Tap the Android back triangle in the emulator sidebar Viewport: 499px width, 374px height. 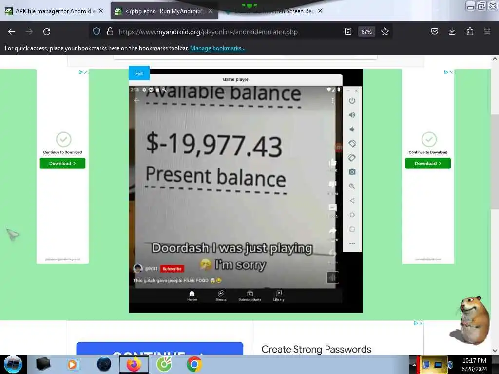tap(352, 201)
